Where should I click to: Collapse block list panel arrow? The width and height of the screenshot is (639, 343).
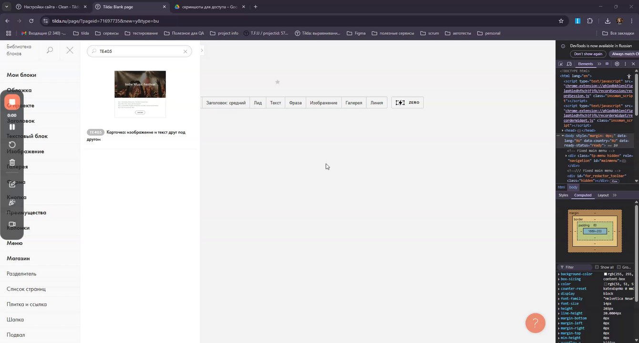202,50
